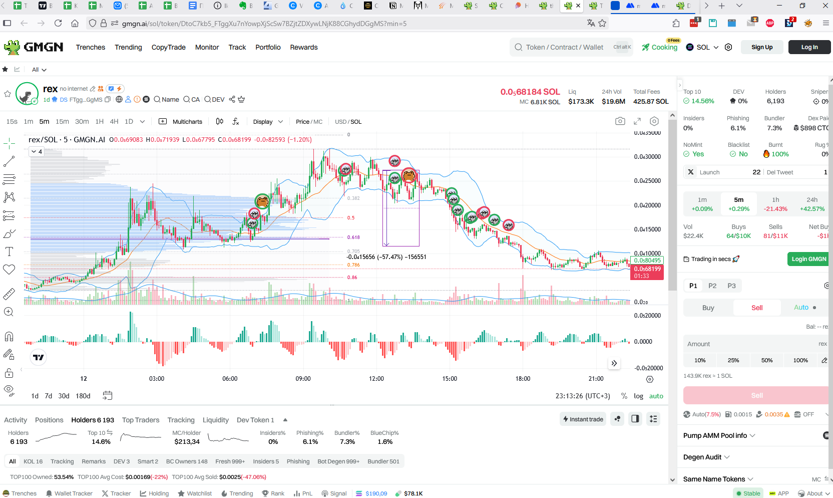Screen dimensions: 833x498
Task: Open the Cooking 0 fees link
Action: [x=660, y=47]
